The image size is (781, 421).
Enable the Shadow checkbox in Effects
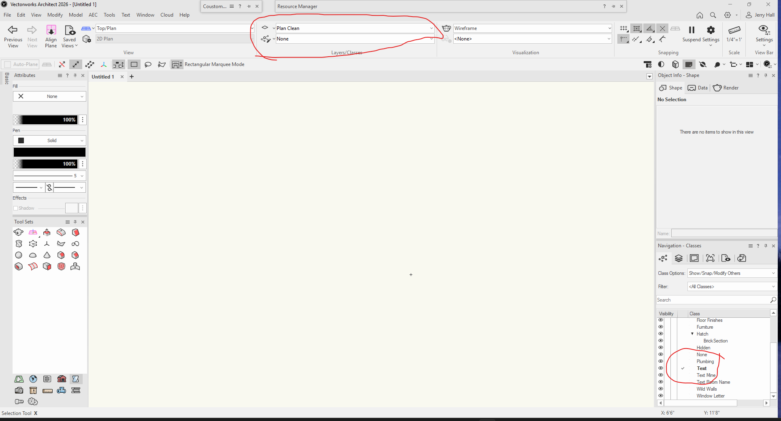[16, 208]
